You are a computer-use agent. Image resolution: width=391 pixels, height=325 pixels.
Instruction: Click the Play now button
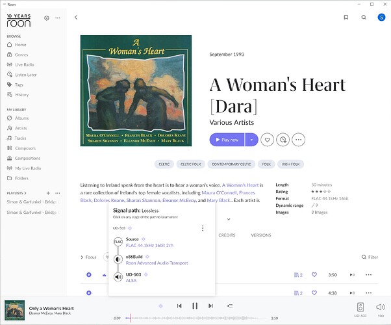(x=227, y=140)
